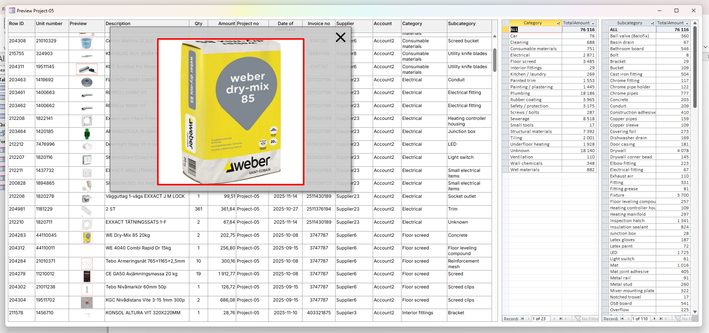The width and height of the screenshot is (709, 333).
Task: Open thumbnail for Socket outlet row 212206
Action: 87,199
